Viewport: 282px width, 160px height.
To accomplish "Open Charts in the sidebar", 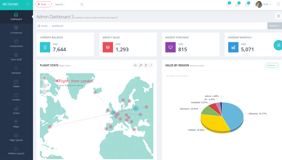I will [x=16, y=111].
